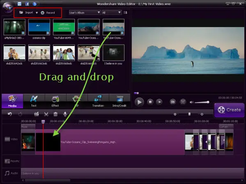Click the media sort order icon
The height and width of the screenshot is (184, 246).
pos(125,13)
